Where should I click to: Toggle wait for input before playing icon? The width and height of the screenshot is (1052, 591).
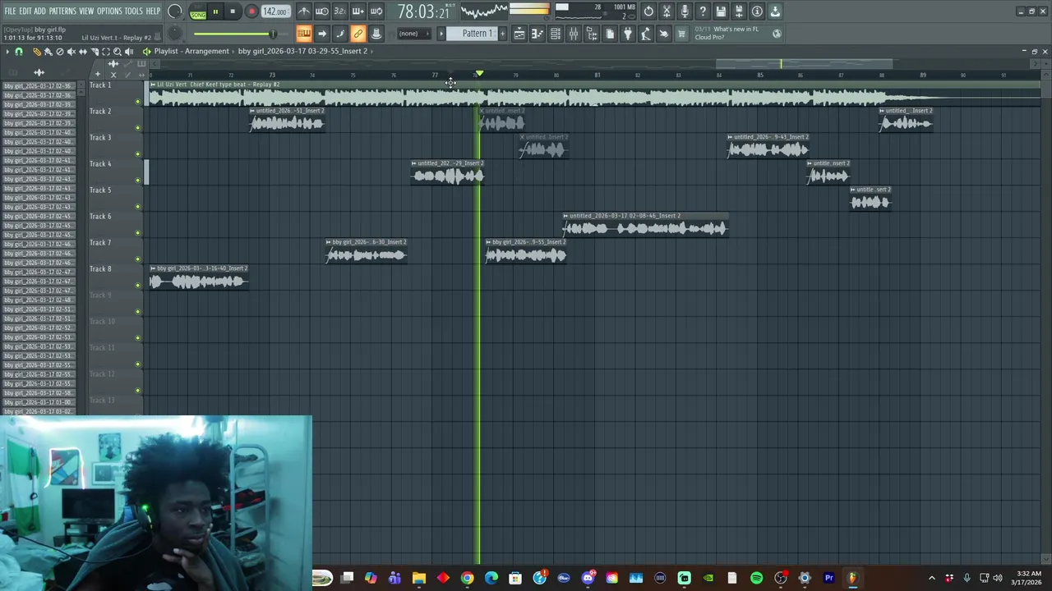[322, 11]
